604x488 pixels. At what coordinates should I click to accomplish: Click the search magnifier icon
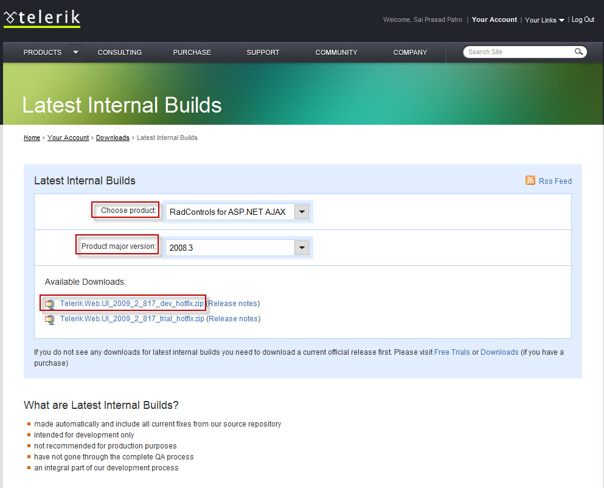pos(578,52)
